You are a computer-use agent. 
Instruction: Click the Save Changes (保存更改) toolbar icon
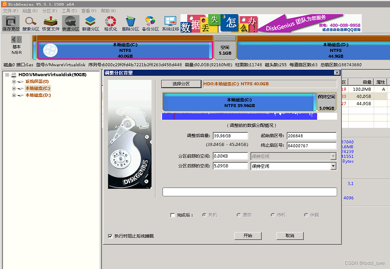tap(11, 24)
